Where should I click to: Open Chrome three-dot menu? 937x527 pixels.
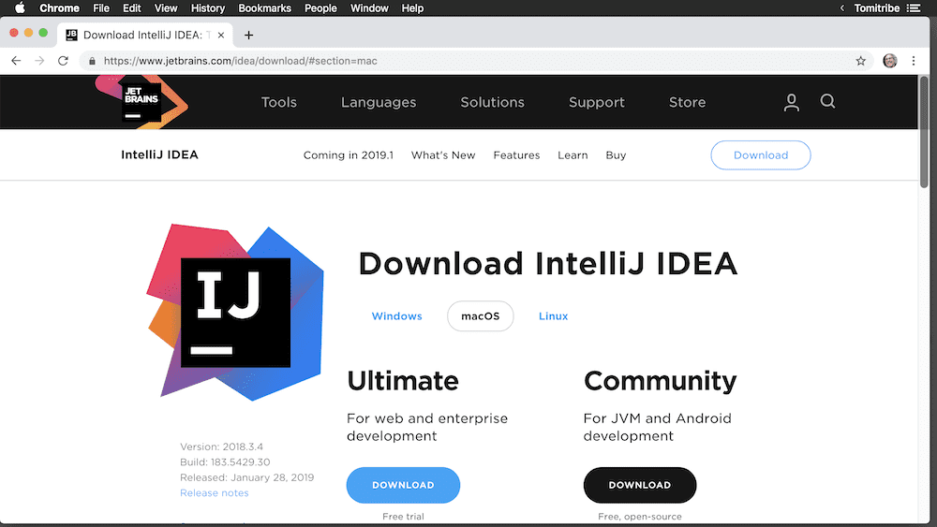pos(913,61)
